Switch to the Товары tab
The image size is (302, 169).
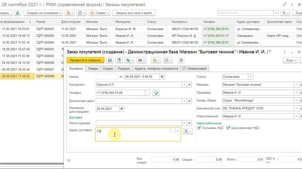(93, 69)
